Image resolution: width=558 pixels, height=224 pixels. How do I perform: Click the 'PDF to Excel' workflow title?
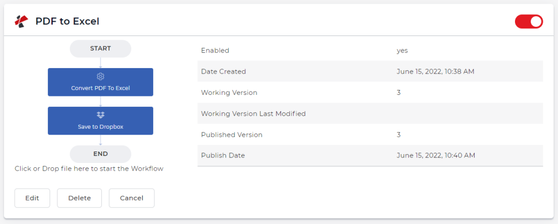tap(67, 22)
